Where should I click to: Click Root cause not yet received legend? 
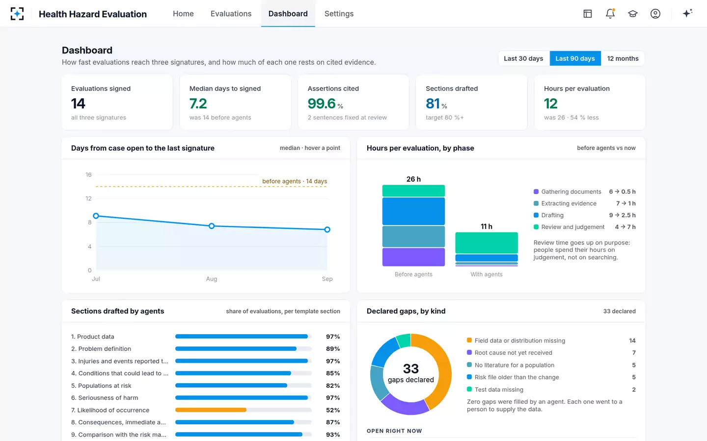coord(551,353)
